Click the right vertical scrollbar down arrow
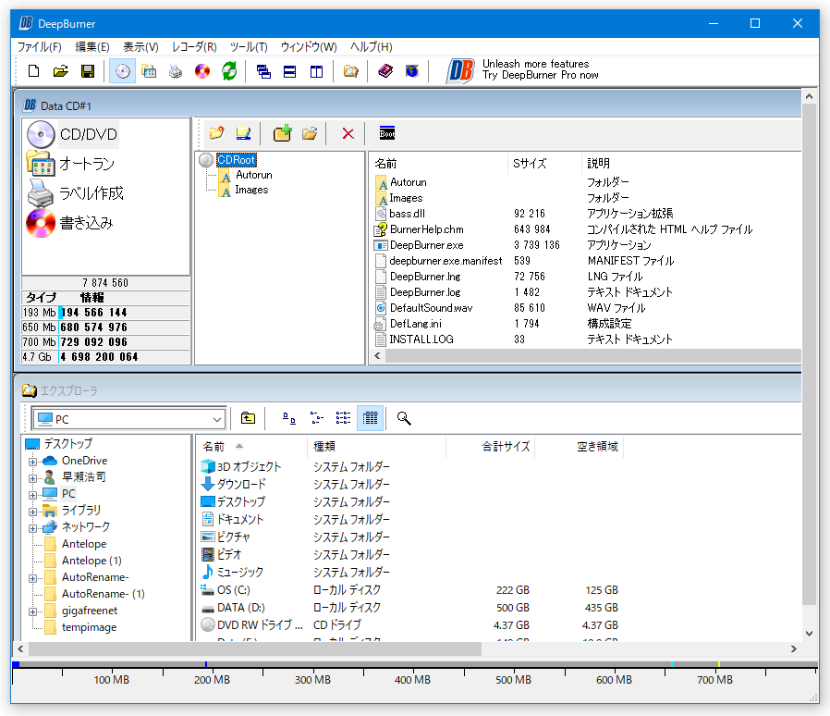Viewport: 830px width, 716px height. [809, 633]
